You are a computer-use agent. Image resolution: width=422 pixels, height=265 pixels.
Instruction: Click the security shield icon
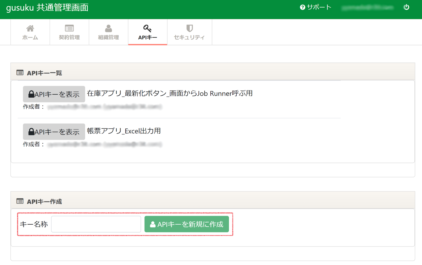pyautogui.click(x=190, y=28)
